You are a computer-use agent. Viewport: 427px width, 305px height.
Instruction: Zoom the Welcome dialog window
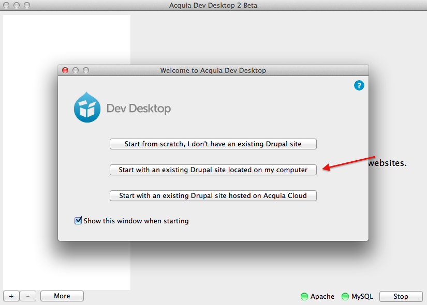86,70
